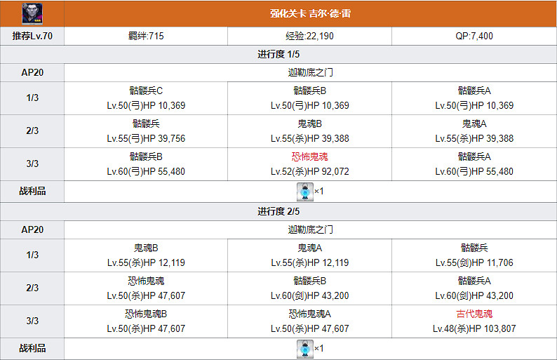Click the loot item icon under 进行度 2/5

[304, 347]
